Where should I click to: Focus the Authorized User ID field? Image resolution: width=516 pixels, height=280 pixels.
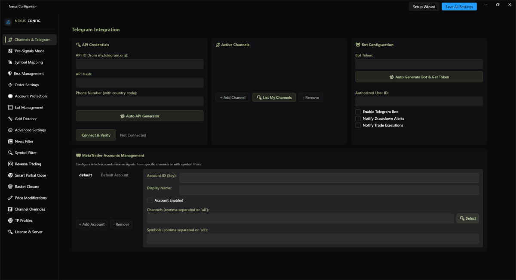419,102
